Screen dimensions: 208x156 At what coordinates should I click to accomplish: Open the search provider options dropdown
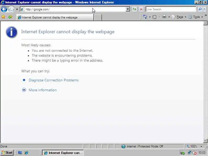coord(204,9)
